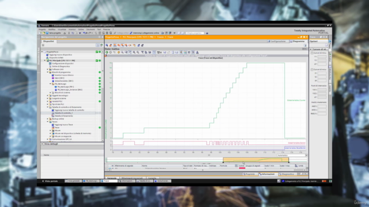Switch to Tabella di co... in bottom bar
The height and width of the screenshot is (207, 369).
coord(145,181)
